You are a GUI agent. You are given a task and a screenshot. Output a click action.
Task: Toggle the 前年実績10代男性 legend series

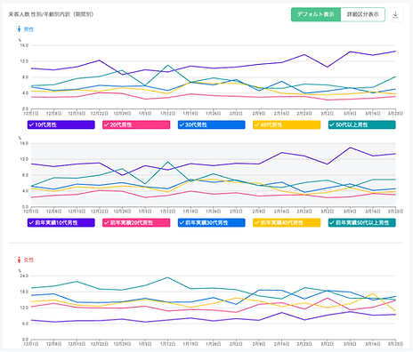click(61, 222)
